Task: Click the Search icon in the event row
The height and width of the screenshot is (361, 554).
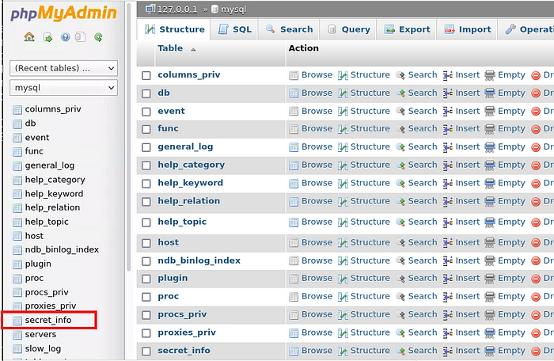Action: tap(400, 112)
